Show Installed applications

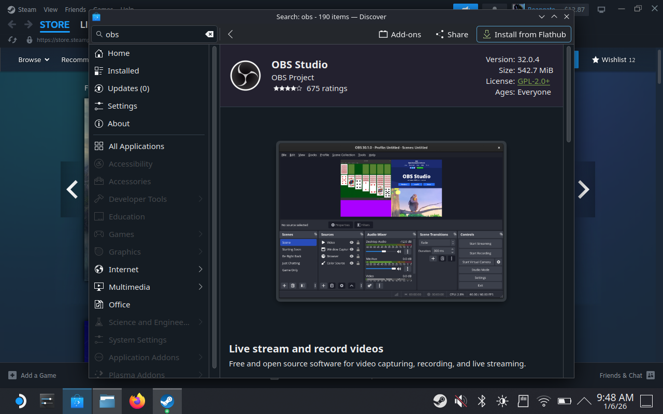tap(123, 70)
